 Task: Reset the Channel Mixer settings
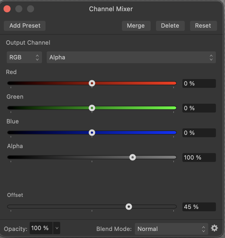point(203,26)
